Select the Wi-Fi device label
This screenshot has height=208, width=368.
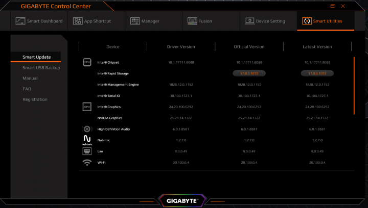coord(101,163)
